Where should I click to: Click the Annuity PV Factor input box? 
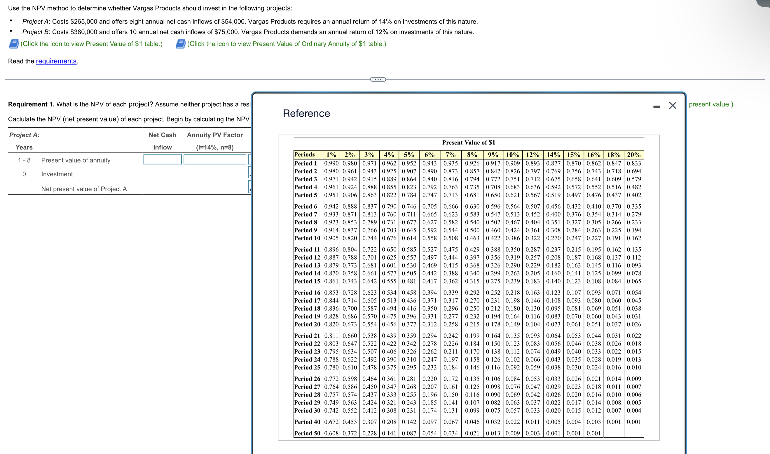(215, 159)
